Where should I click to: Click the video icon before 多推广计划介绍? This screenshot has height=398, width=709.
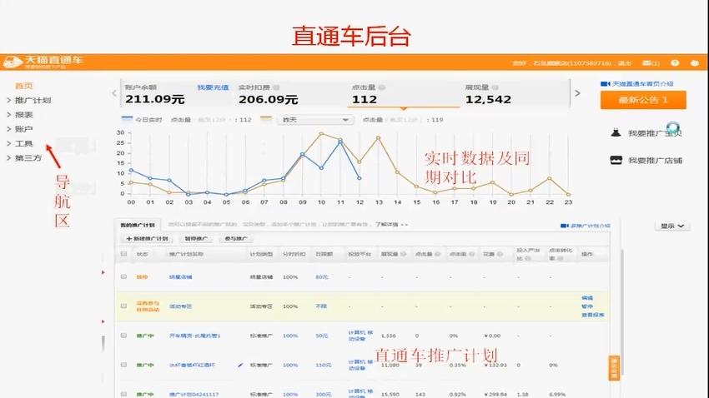(565, 226)
